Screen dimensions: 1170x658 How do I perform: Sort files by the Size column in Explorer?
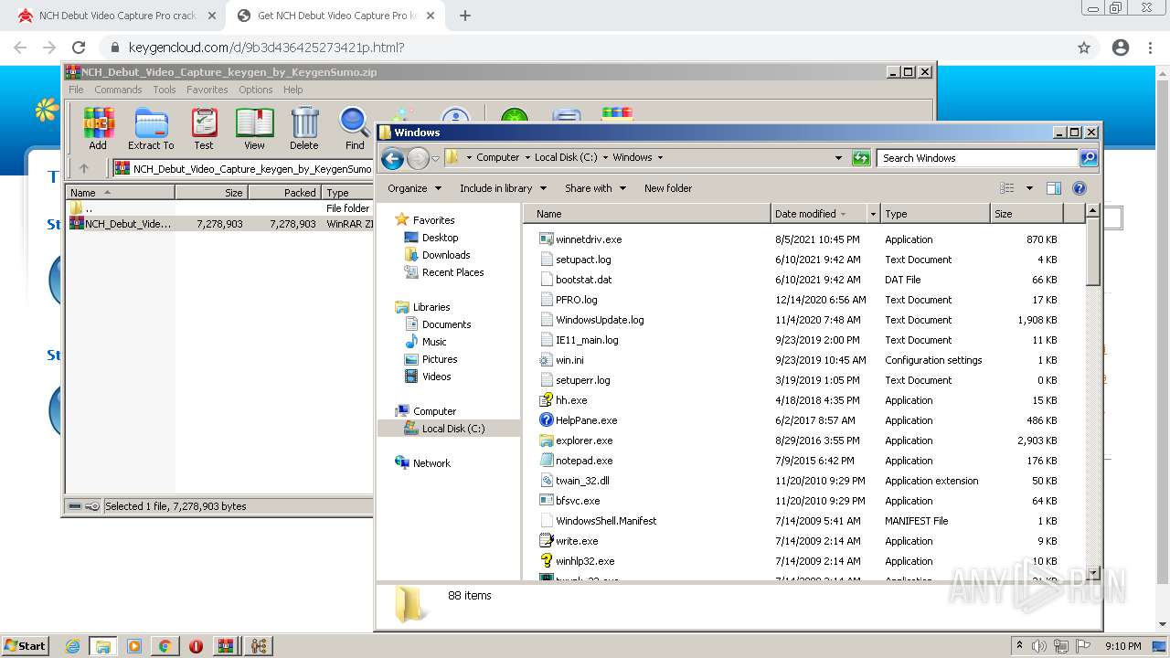pos(1026,214)
